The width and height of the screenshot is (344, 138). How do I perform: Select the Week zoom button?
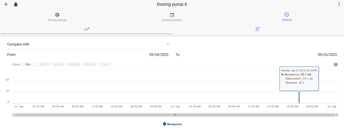point(43,64)
